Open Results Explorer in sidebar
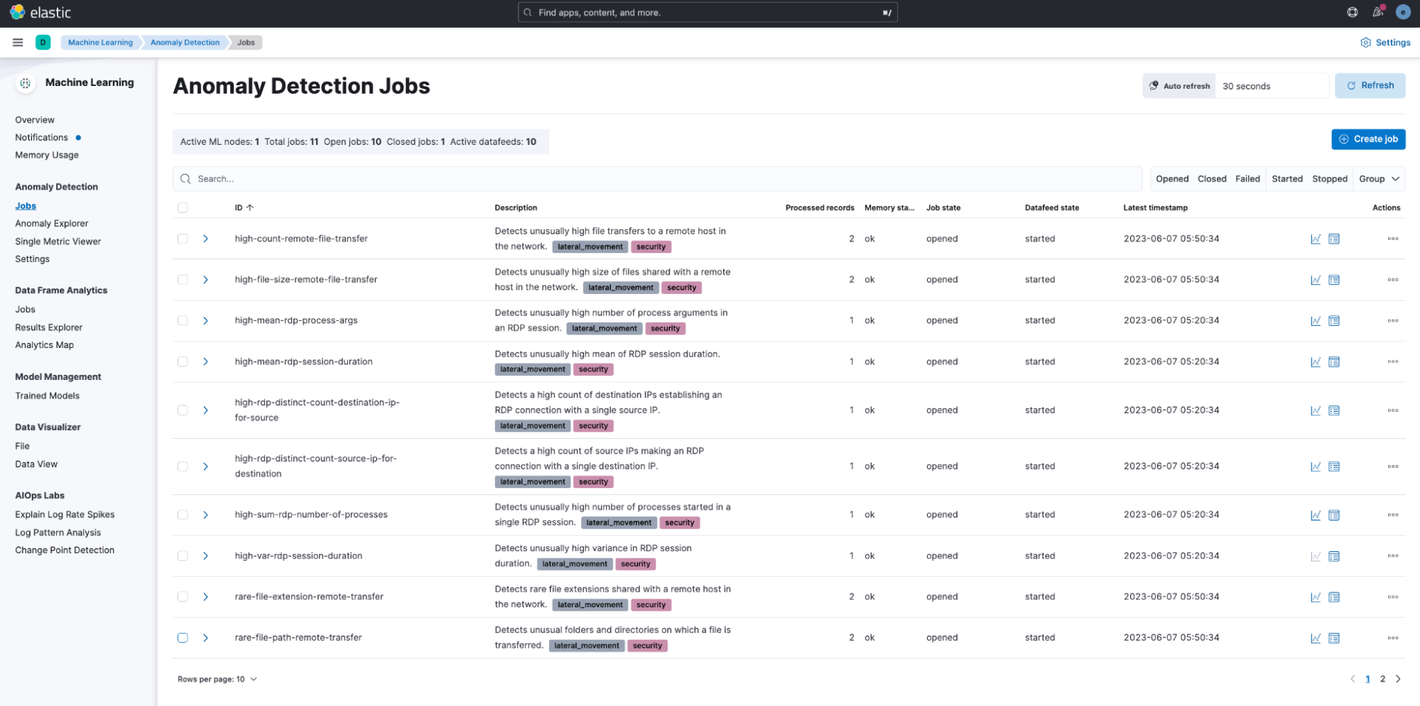 [49, 327]
